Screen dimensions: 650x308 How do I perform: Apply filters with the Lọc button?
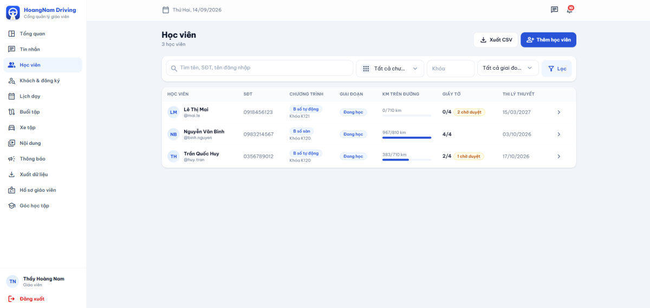coord(556,69)
